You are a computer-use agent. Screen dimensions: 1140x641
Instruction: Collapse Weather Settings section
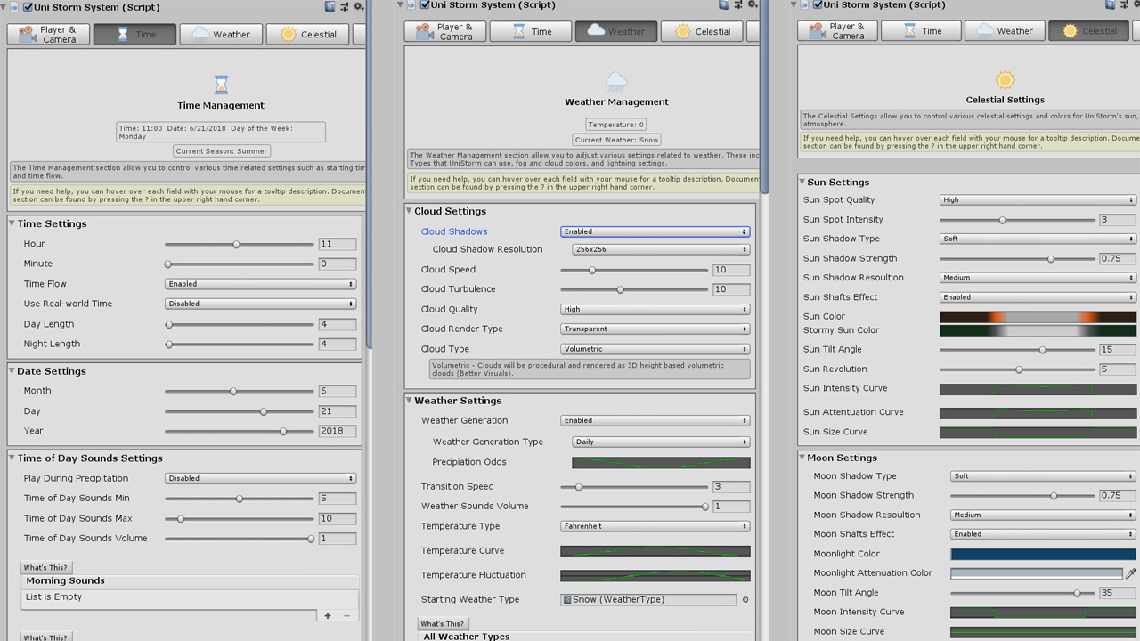click(x=409, y=401)
